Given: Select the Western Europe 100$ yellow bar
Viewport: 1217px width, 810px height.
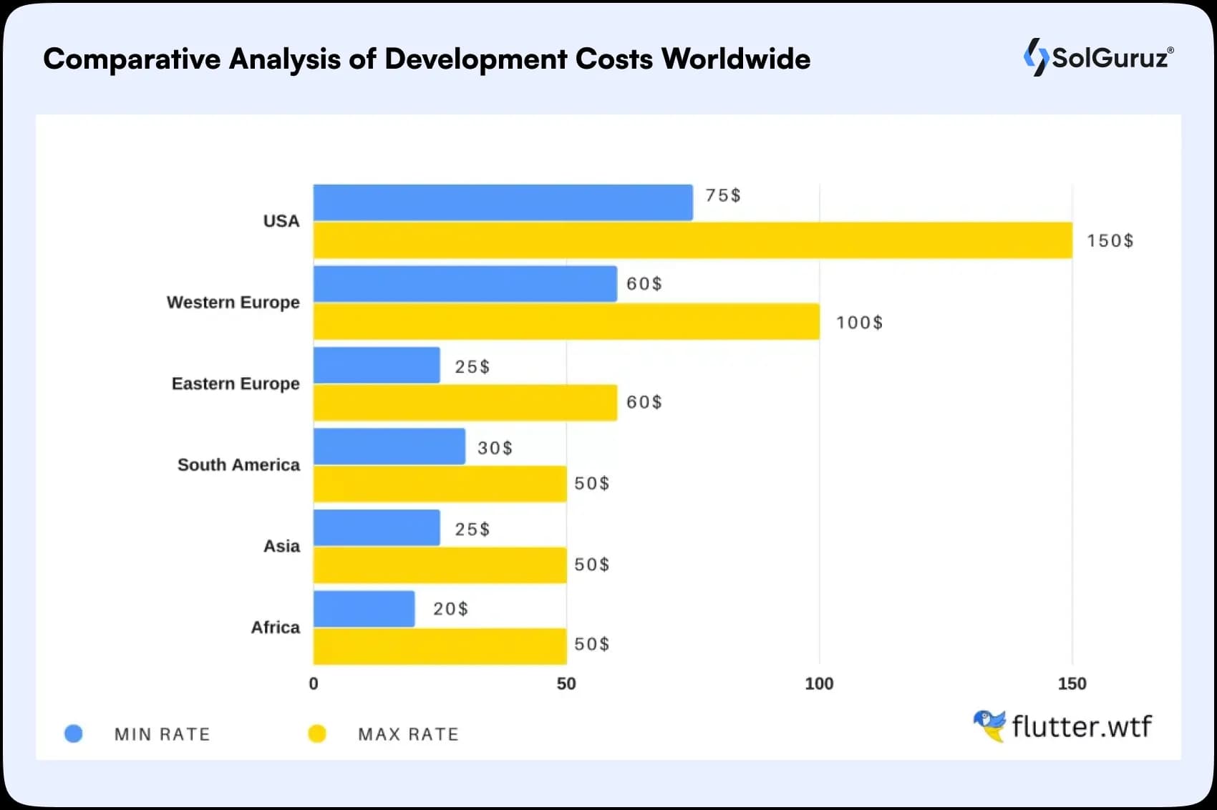Looking at the screenshot, I should [x=566, y=322].
